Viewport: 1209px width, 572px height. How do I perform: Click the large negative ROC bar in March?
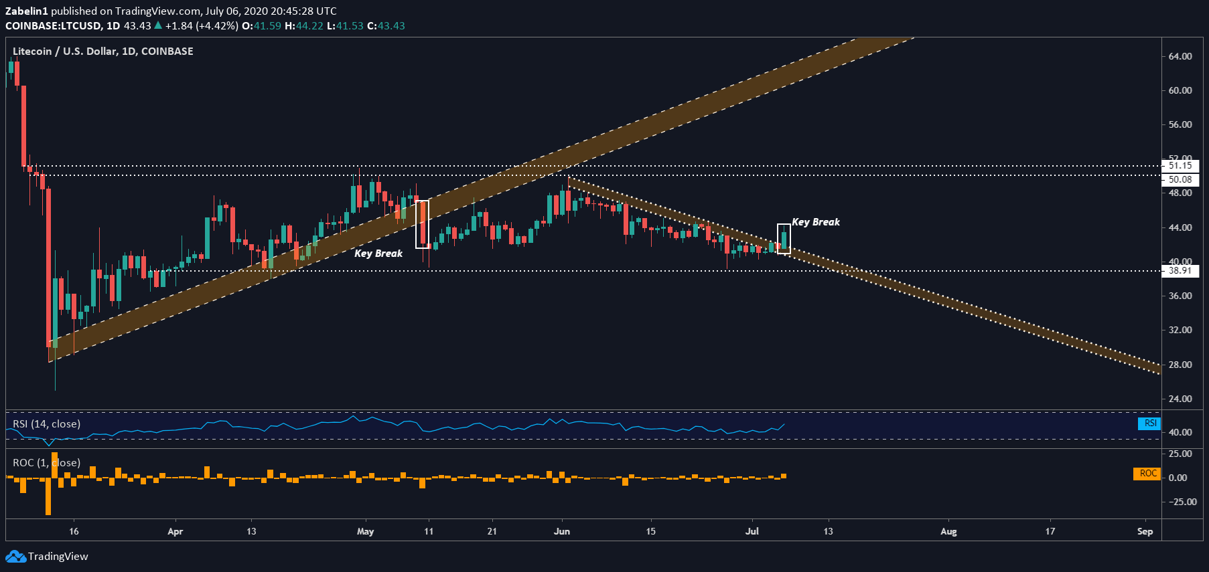[48, 496]
